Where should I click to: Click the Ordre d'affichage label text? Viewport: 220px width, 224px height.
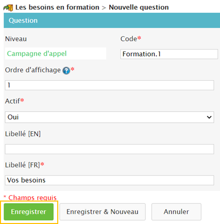pos(33,70)
